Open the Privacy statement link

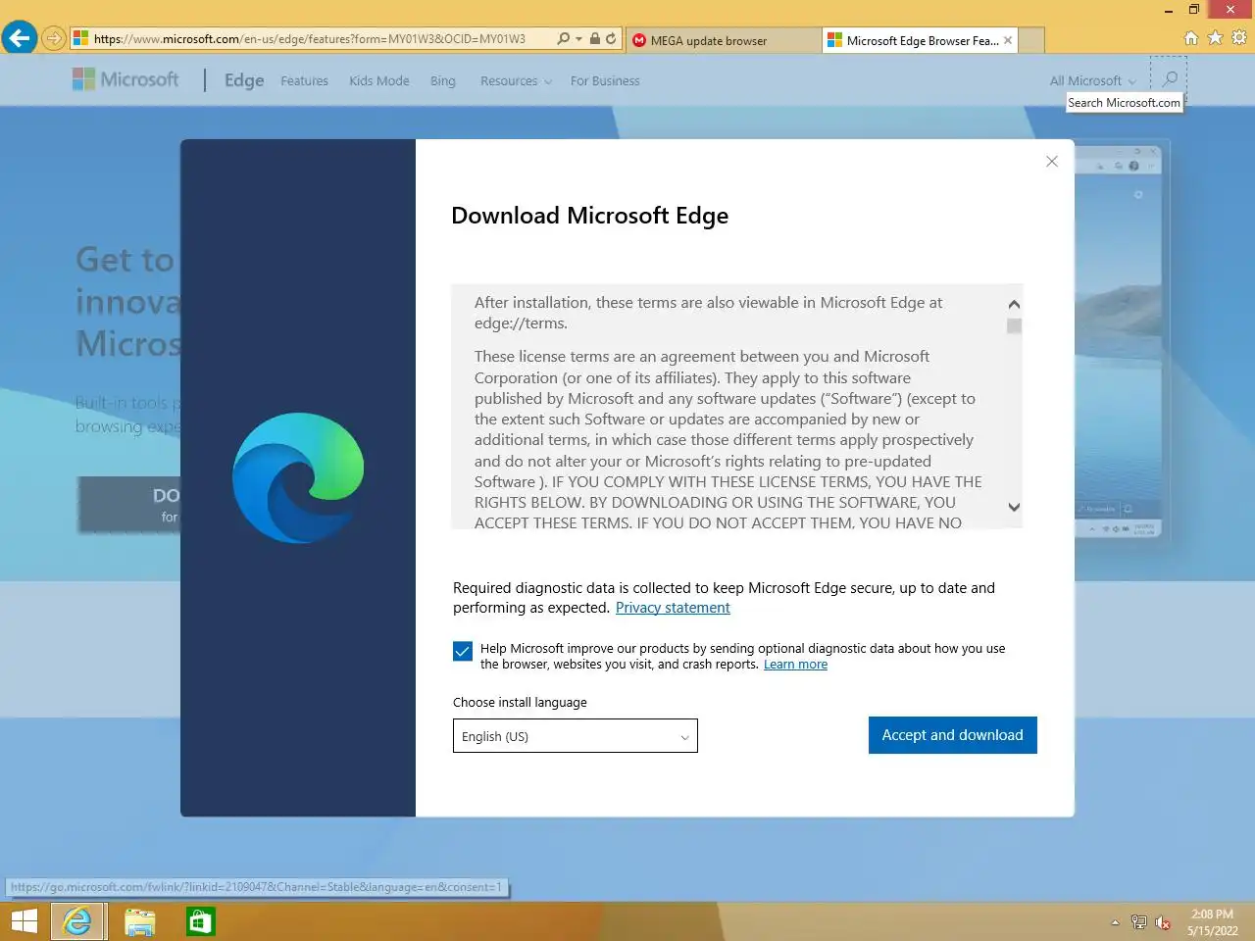[x=673, y=608]
